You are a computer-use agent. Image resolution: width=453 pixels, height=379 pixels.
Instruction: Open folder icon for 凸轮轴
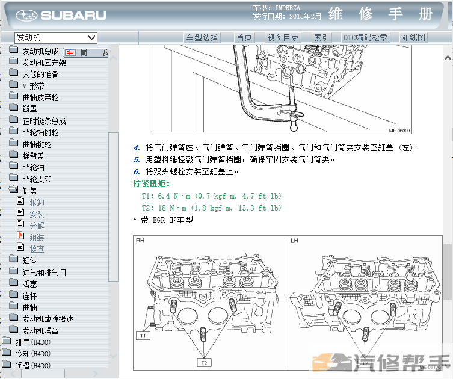pos(13,165)
